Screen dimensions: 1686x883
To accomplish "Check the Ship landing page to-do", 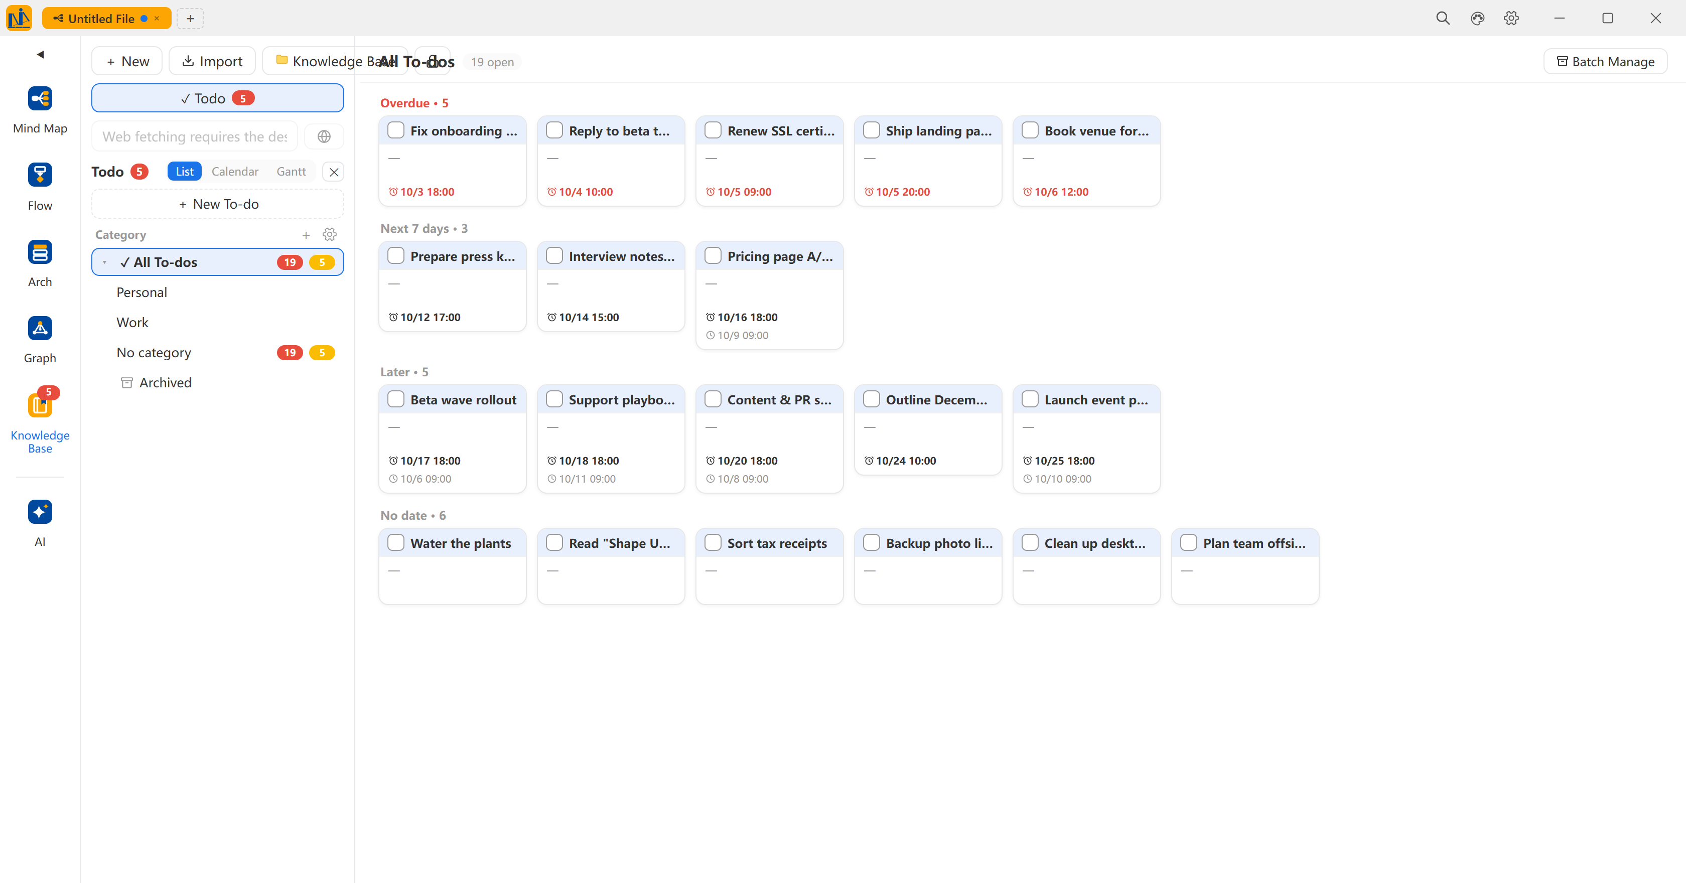I will pos(871,130).
